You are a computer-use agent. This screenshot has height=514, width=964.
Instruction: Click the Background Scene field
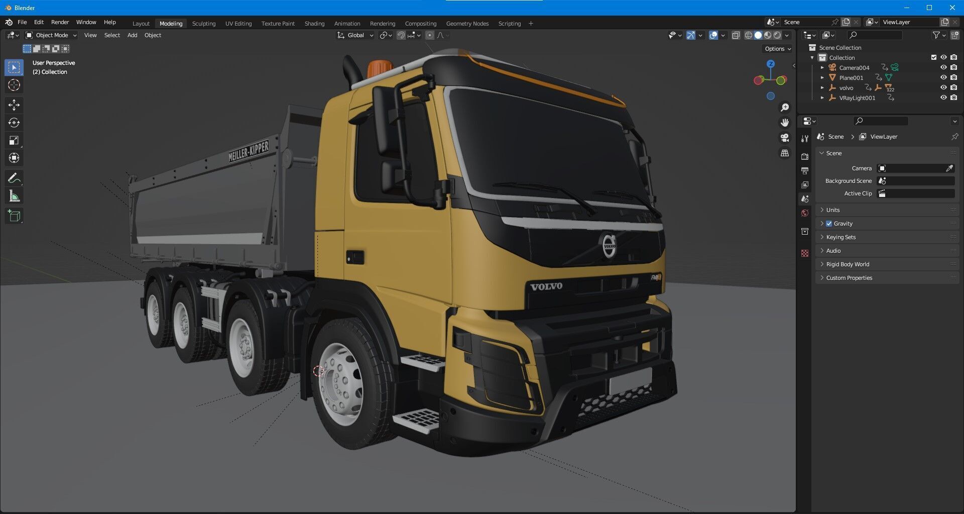(x=916, y=181)
